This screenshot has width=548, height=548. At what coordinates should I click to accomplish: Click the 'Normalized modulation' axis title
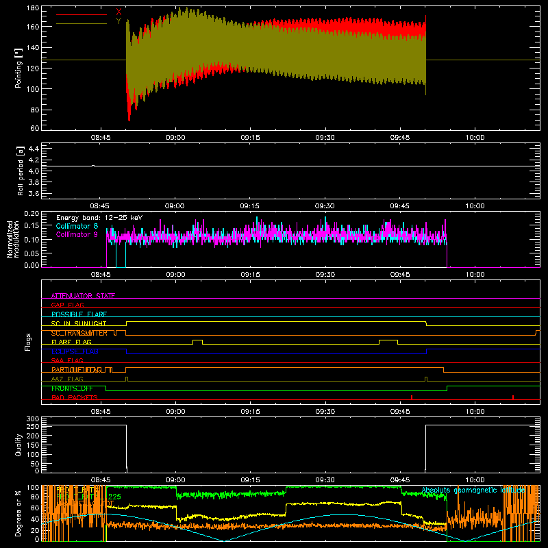[14, 239]
